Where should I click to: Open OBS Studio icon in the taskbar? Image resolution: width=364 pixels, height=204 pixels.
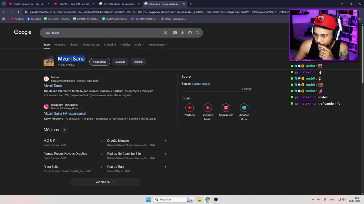[x=216, y=199]
